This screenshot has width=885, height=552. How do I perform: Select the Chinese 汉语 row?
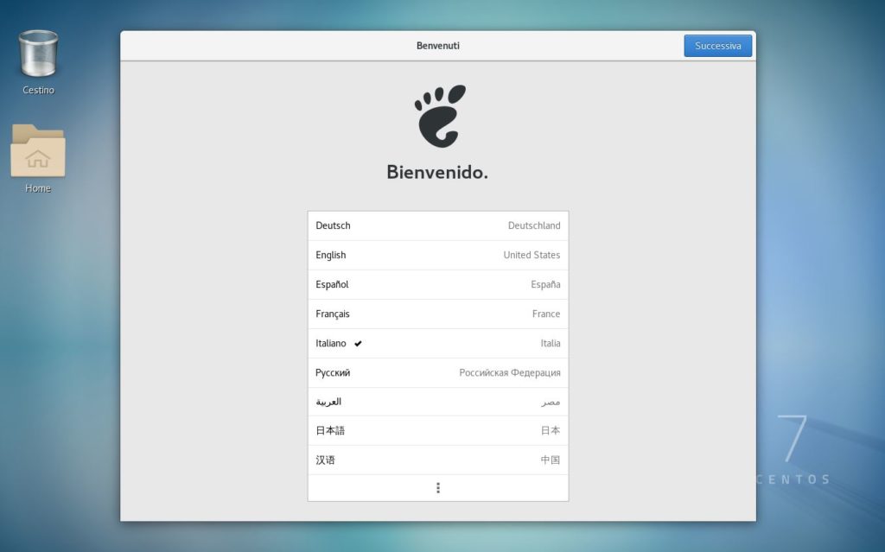pyautogui.click(x=438, y=460)
